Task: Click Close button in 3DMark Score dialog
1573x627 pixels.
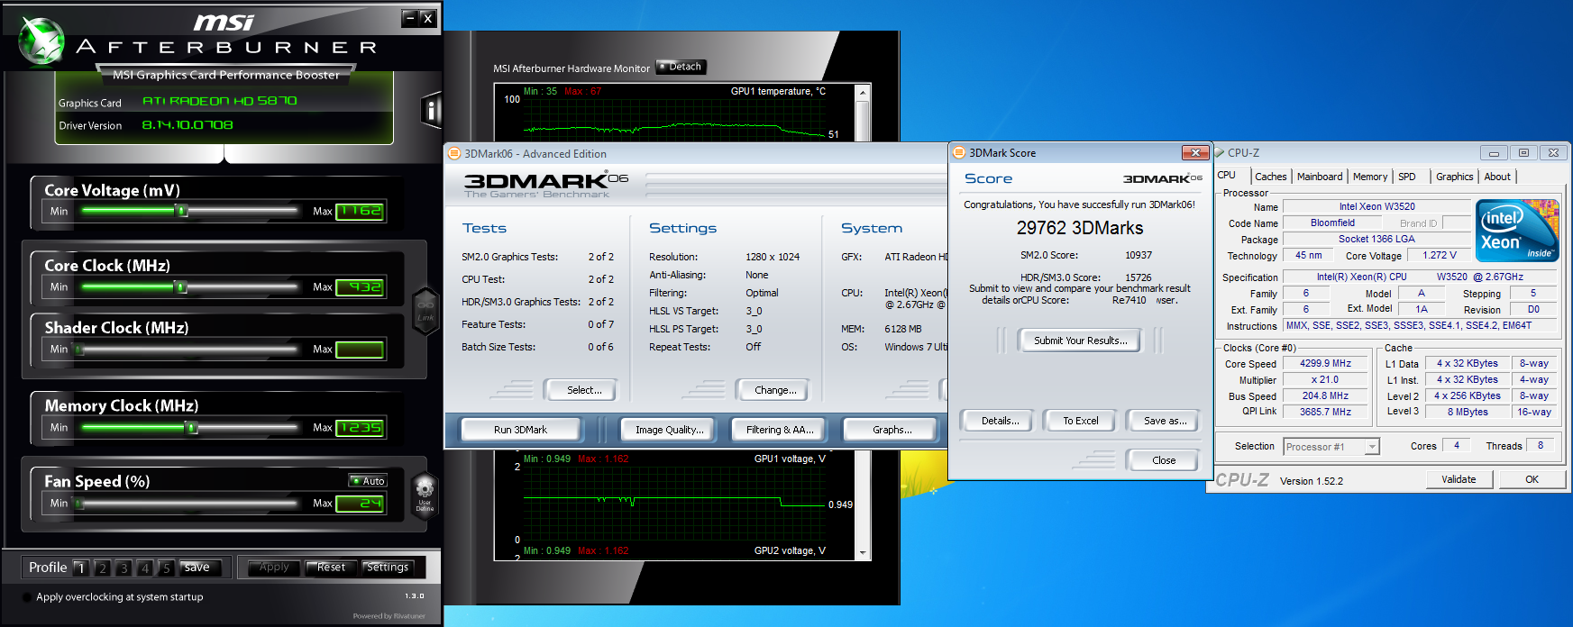Action: tap(1164, 460)
